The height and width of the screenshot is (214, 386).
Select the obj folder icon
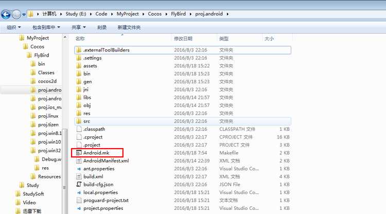pyautogui.click(x=79, y=105)
